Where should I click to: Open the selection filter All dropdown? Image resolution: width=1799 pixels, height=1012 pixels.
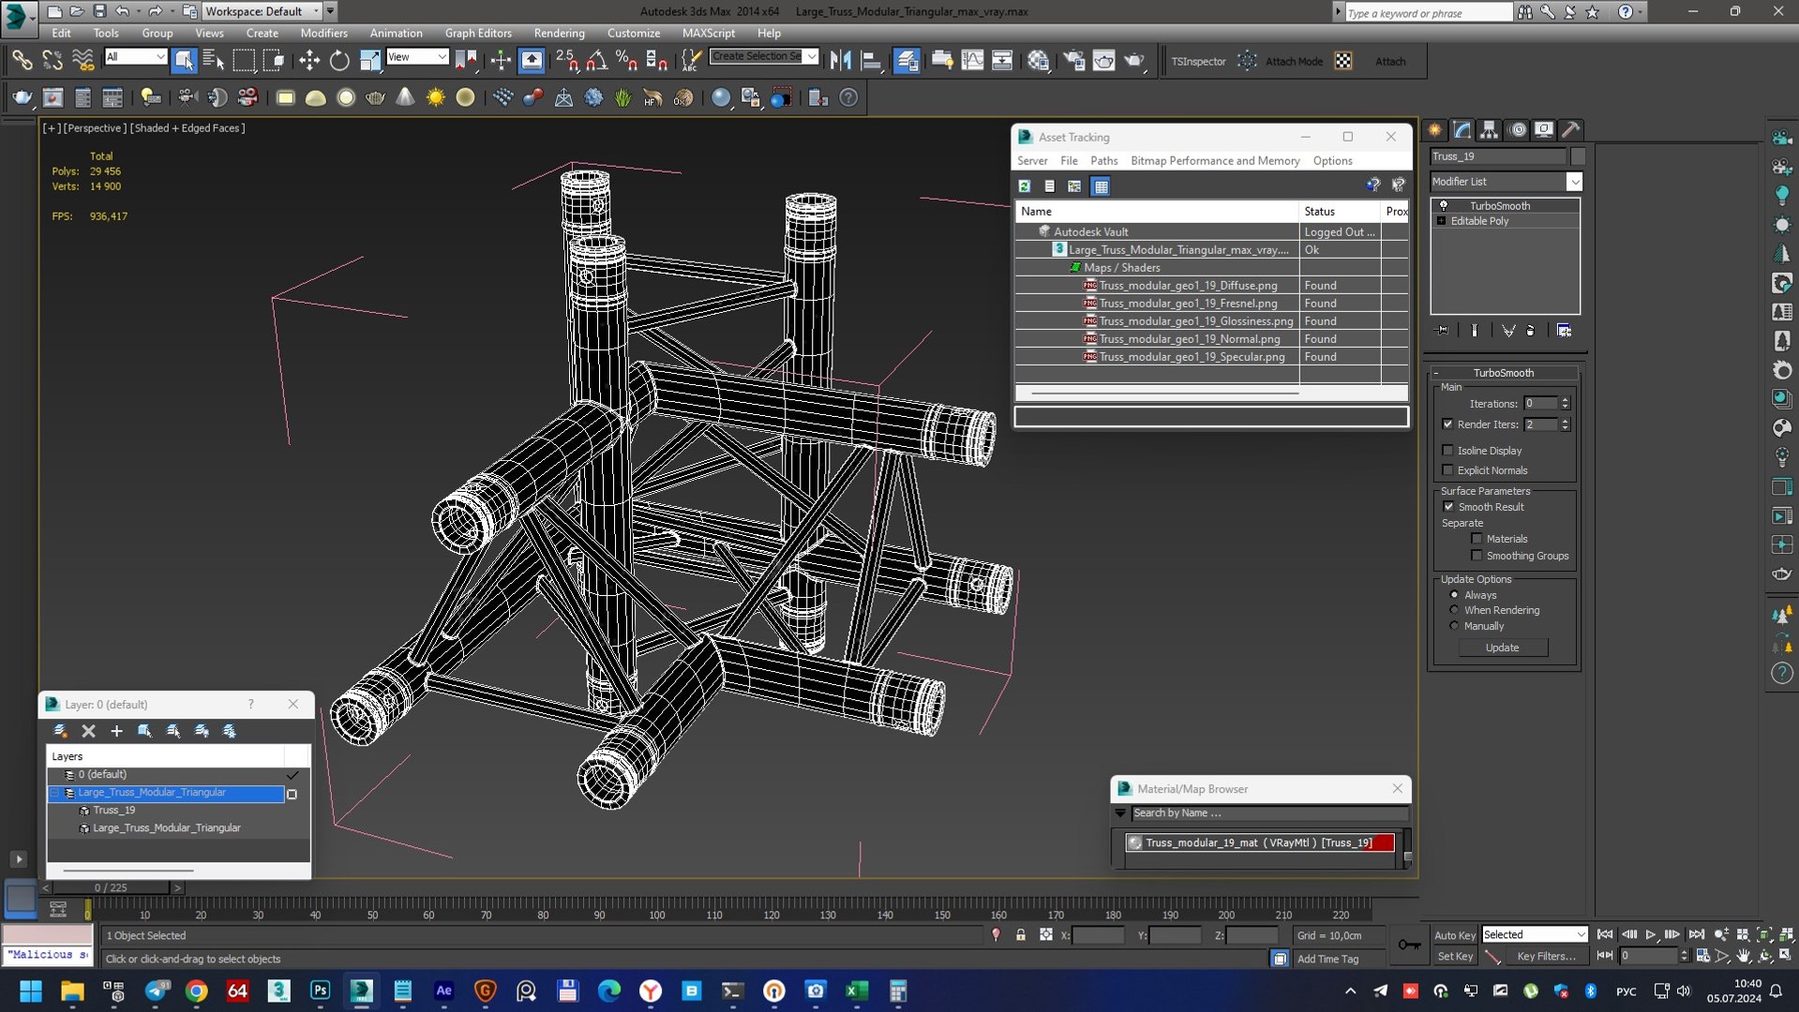135,57
